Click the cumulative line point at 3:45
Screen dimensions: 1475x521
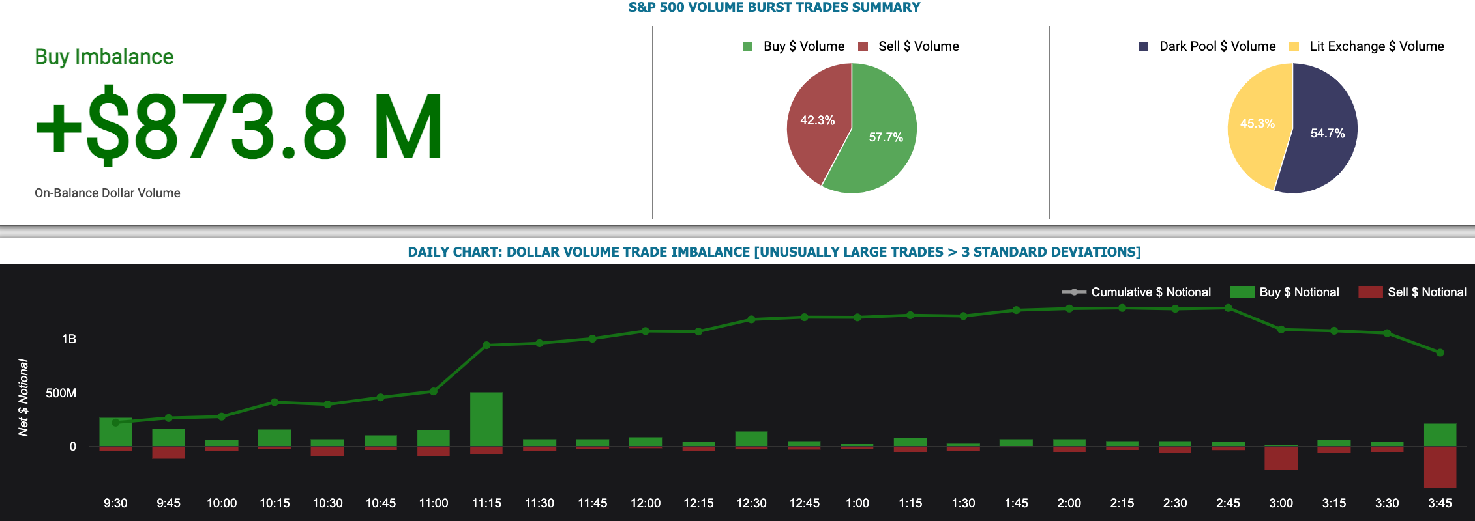point(1440,352)
